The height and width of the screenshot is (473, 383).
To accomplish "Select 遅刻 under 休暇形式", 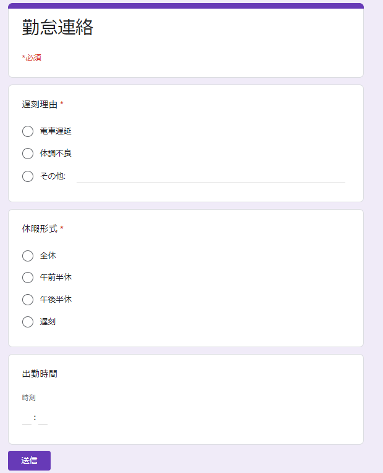I will [x=28, y=322].
